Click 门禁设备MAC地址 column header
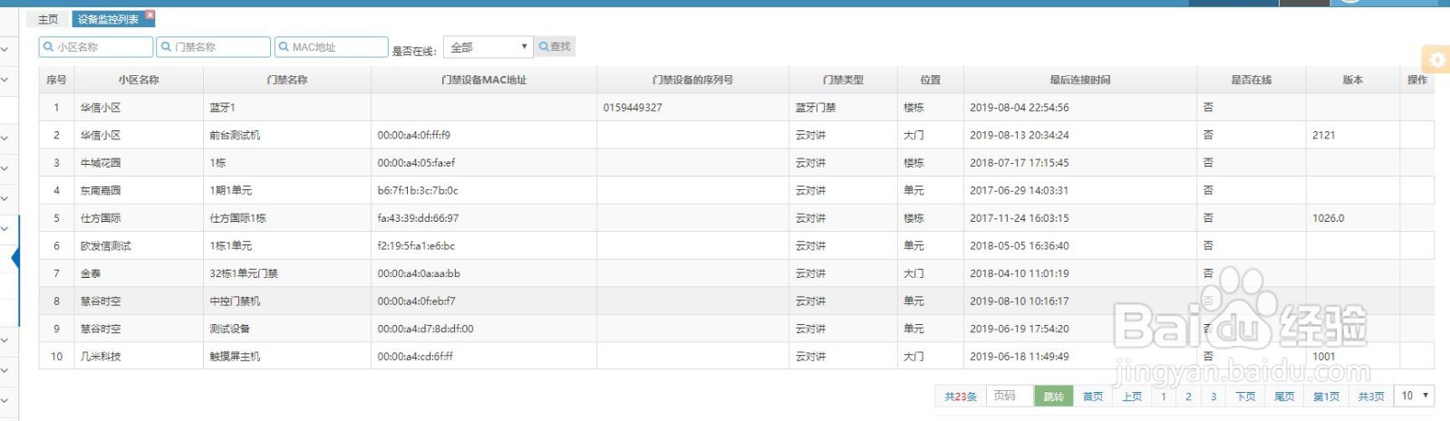The width and height of the screenshot is (1450, 421). tap(484, 80)
